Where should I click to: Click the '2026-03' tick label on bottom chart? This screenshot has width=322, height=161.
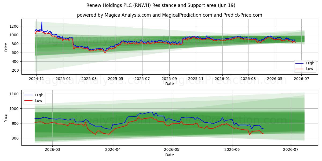click(x=52, y=149)
